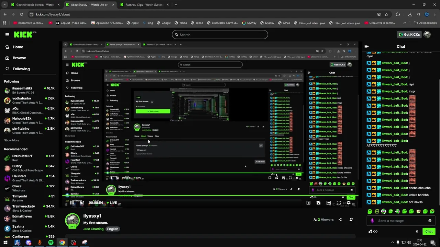The width and height of the screenshot is (440, 247).
Task: Open B0aty recommended channel
Action: click(29, 168)
